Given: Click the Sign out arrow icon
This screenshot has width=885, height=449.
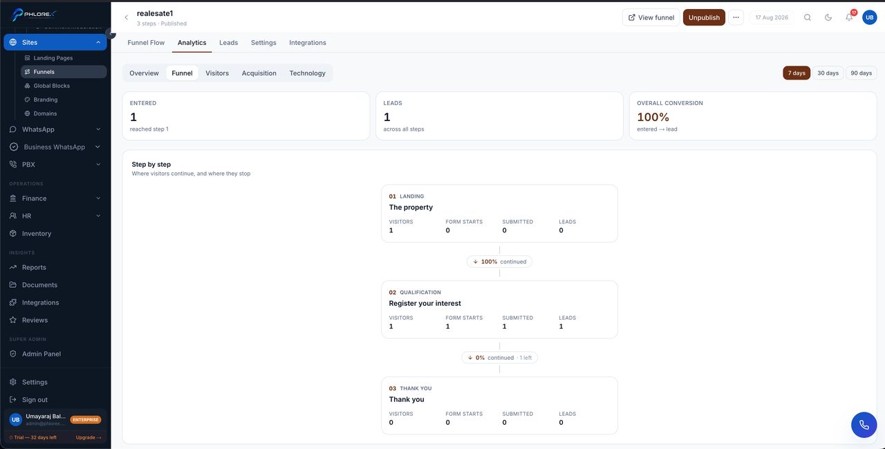Looking at the screenshot, I should [14, 400].
